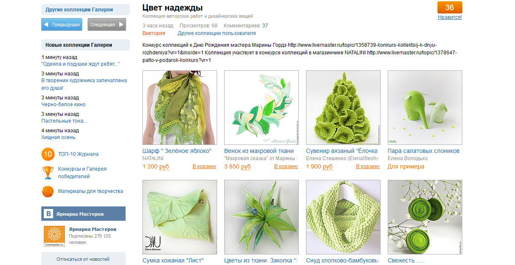Click the VK logo icon
Image resolution: width=515 pixels, height=265 pixels.
(x=49, y=214)
